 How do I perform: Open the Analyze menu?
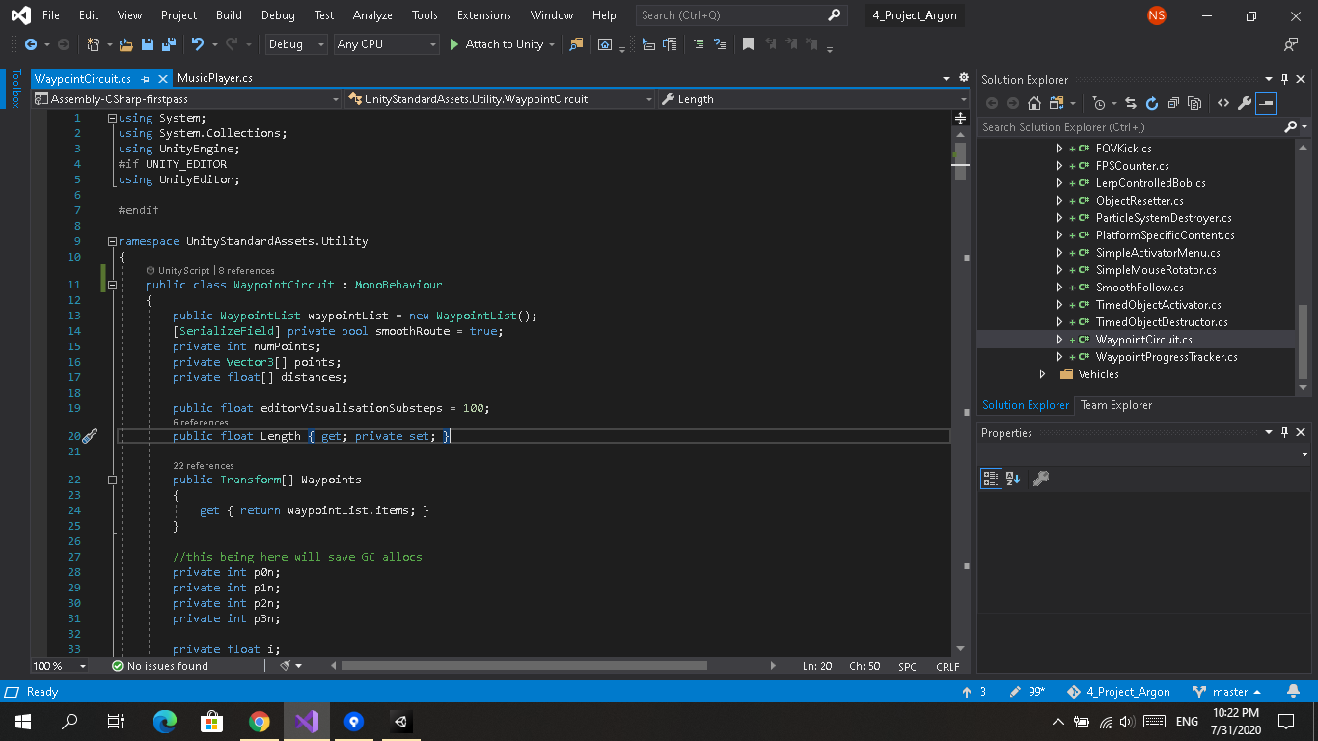(372, 14)
